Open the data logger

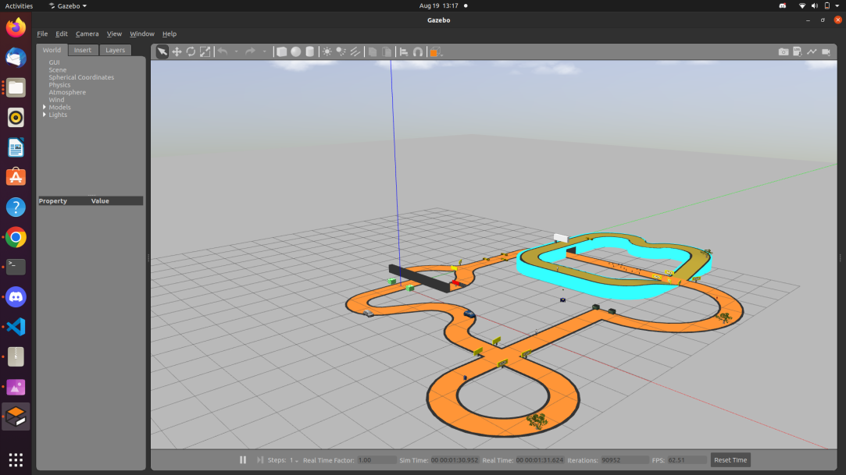[x=798, y=51]
